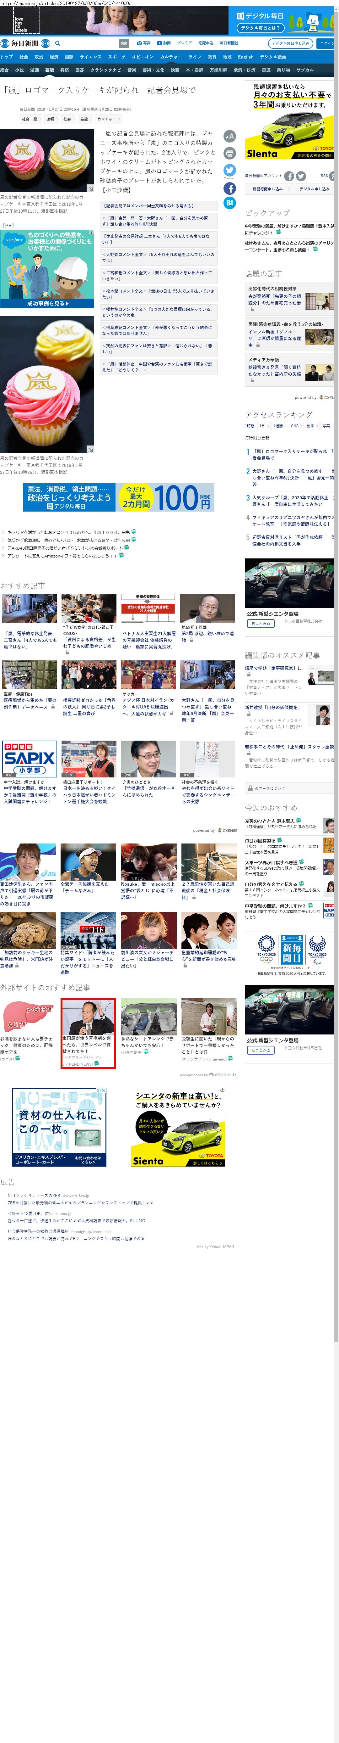Open Mainichi Facebook account icon in sidebar
This screenshot has width=339, height=1743.
tap(289, 176)
